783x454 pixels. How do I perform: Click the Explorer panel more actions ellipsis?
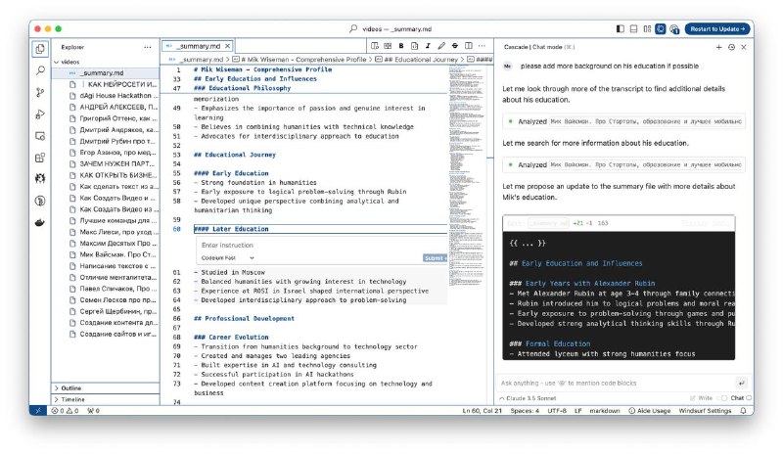[148, 47]
